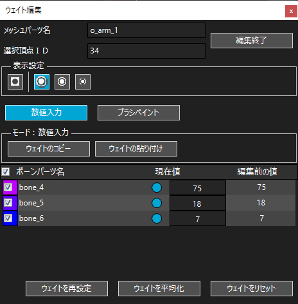
Task: Toggle the bone_4 checkbox
Action: pyautogui.click(x=8, y=187)
